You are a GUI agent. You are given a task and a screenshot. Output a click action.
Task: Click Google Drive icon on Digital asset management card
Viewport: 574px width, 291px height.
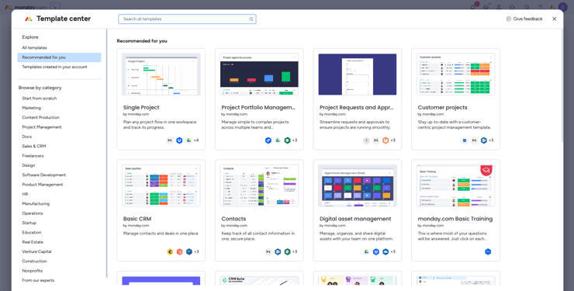366,251
